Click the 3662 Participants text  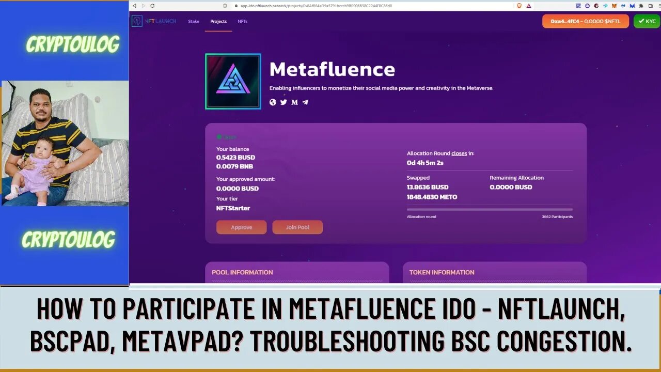pos(557,216)
